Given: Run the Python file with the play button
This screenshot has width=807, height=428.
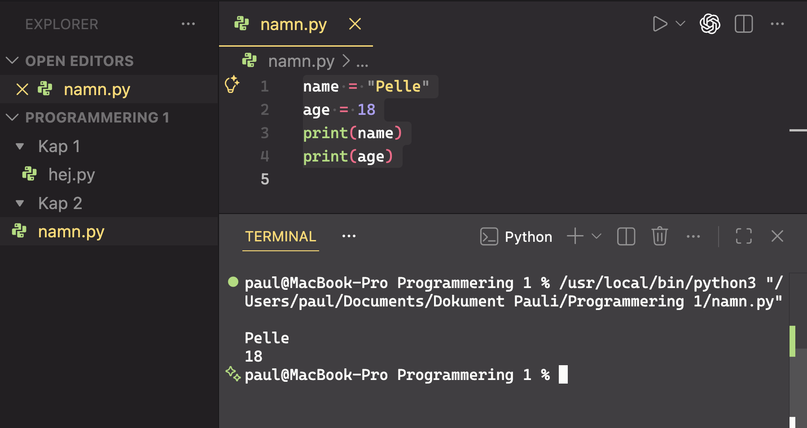Looking at the screenshot, I should (659, 24).
